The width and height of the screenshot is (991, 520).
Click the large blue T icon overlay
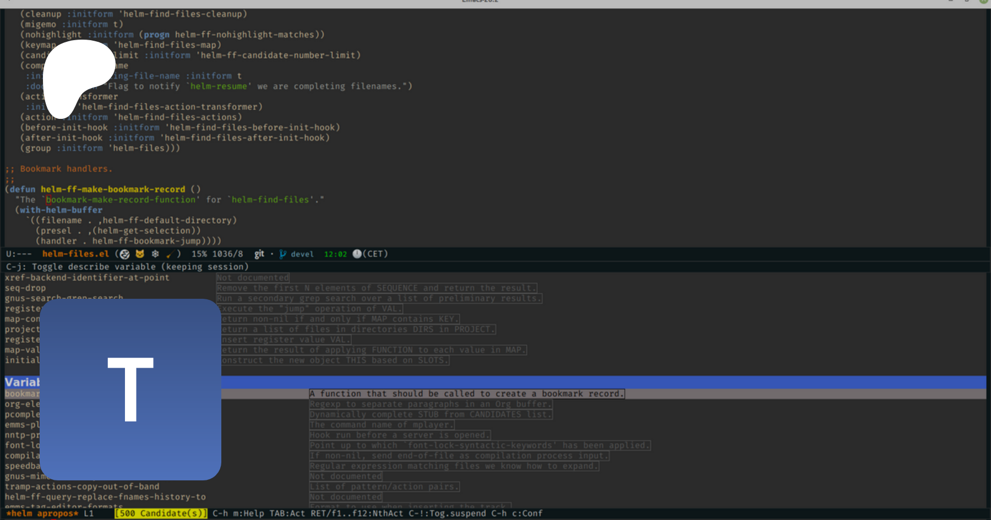(130, 389)
